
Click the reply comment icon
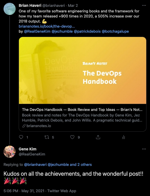tap(21, 137)
